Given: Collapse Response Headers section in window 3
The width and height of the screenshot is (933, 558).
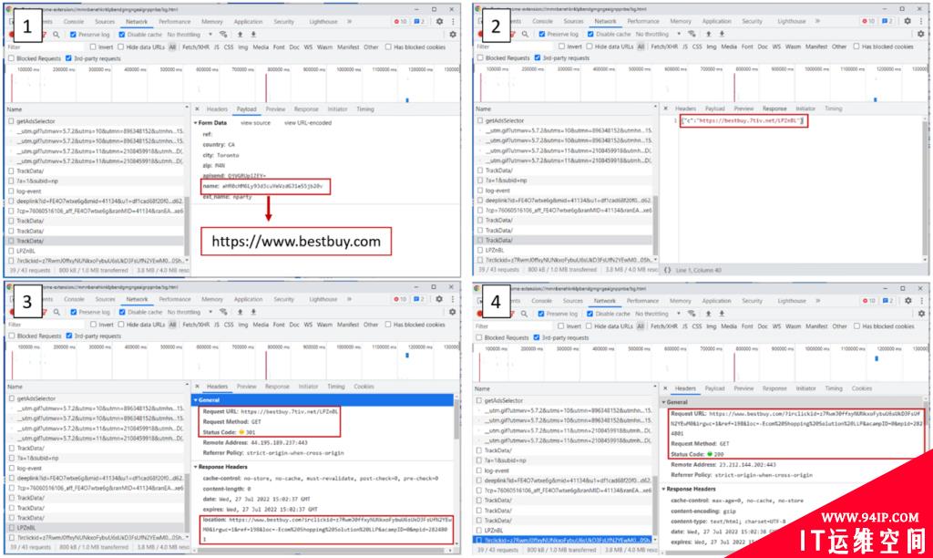Looking at the screenshot, I should pyautogui.click(x=196, y=467).
